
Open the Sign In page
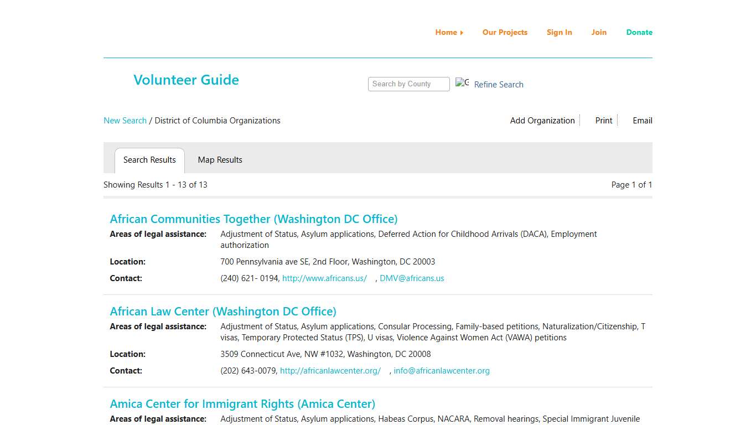pos(559,32)
